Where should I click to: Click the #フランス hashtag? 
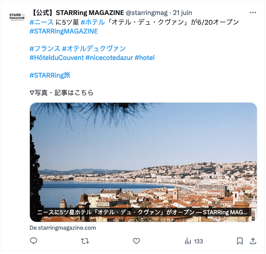pos(45,49)
